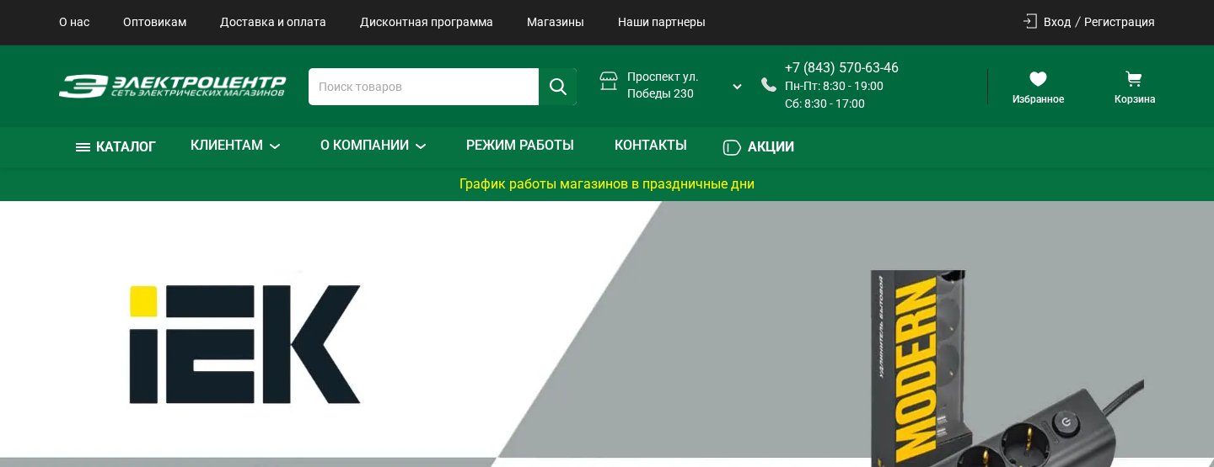Image resolution: width=1214 pixels, height=467 pixels.
Task: Open the Акции menu item
Action: click(771, 147)
